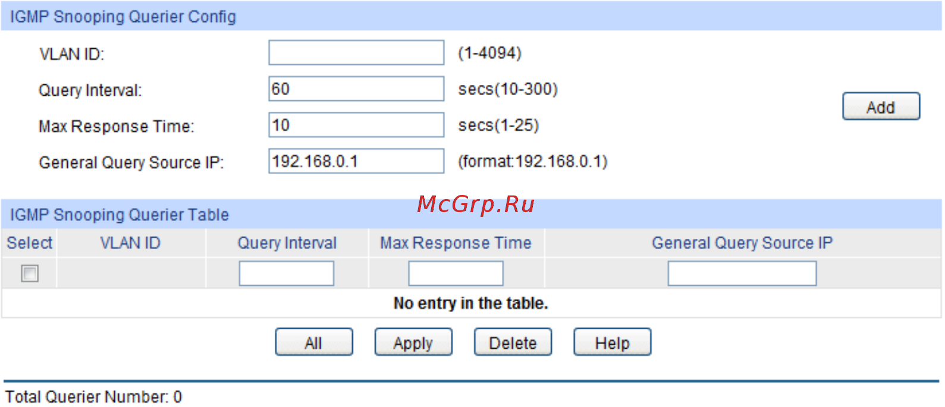The height and width of the screenshot is (407, 945).
Task: Click the Apply button
Action: (413, 342)
